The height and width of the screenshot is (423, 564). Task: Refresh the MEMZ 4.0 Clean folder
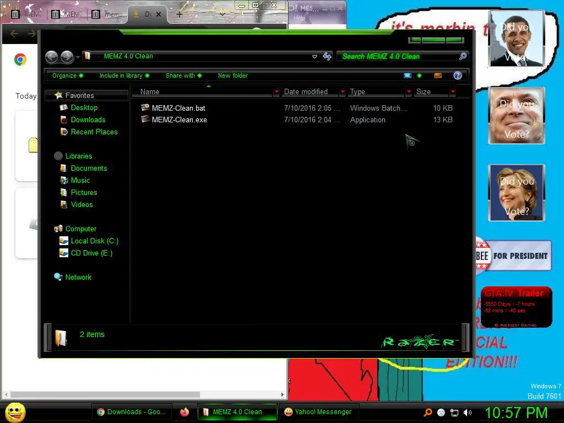327,57
